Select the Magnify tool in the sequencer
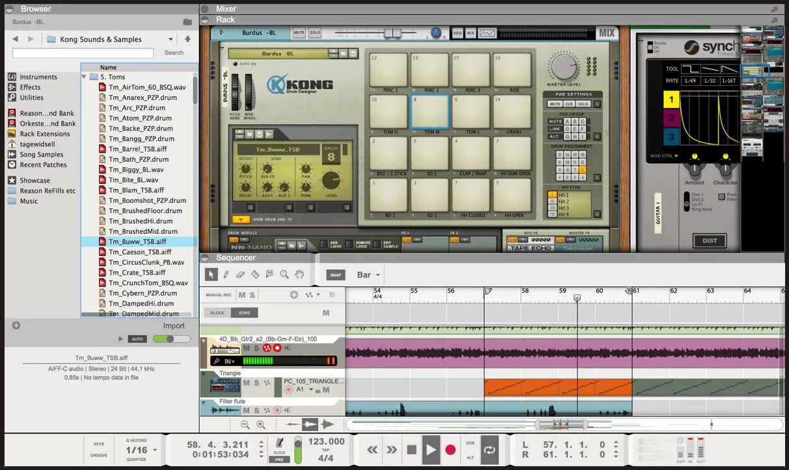Screen dimensions: 789x470 click(284, 274)
